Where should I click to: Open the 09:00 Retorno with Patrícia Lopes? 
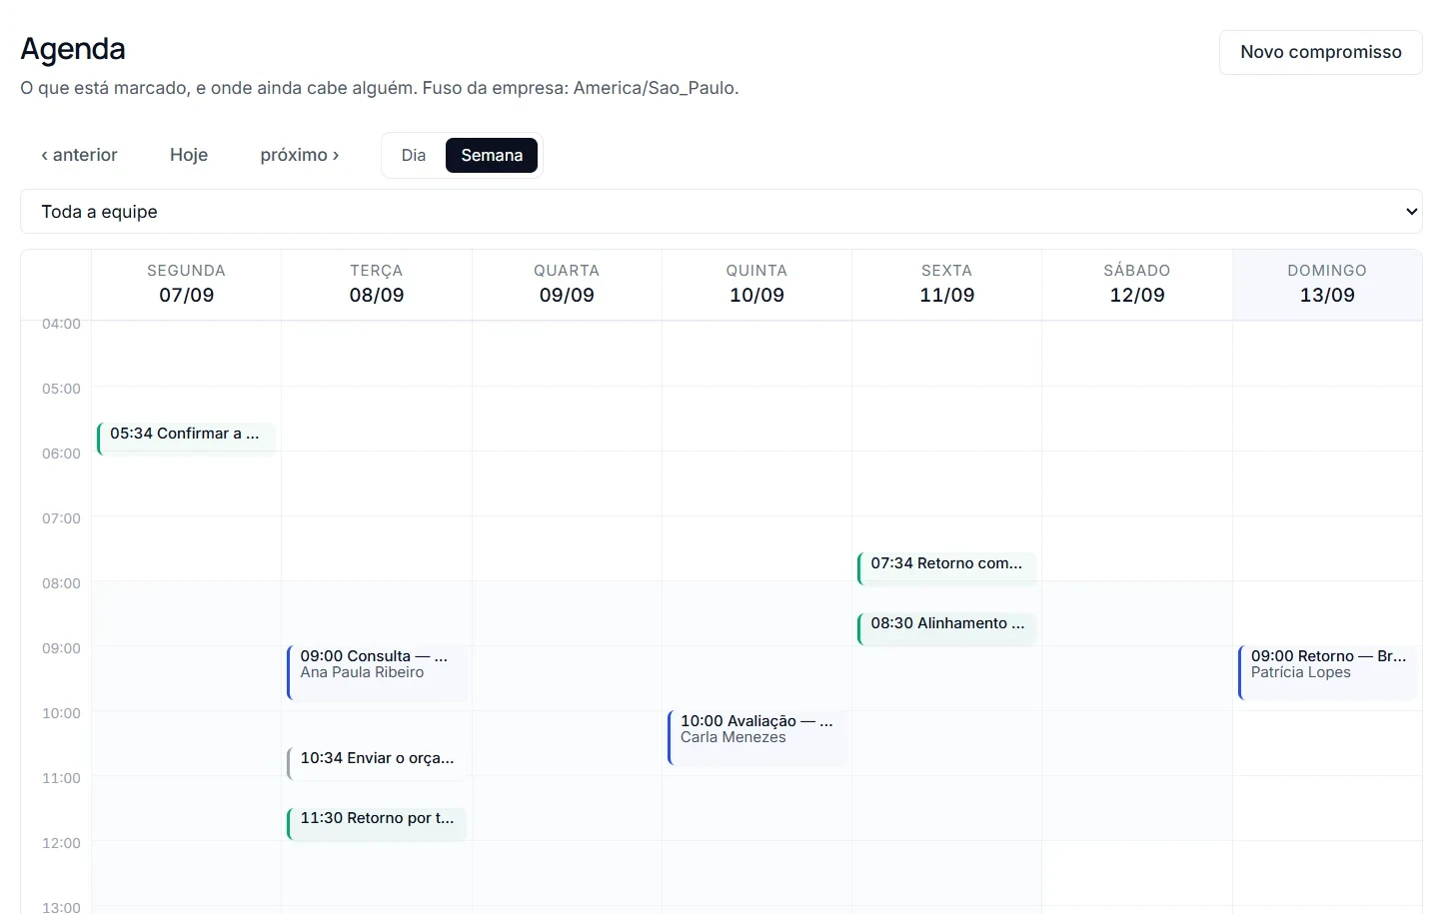tap(1327, 672)
